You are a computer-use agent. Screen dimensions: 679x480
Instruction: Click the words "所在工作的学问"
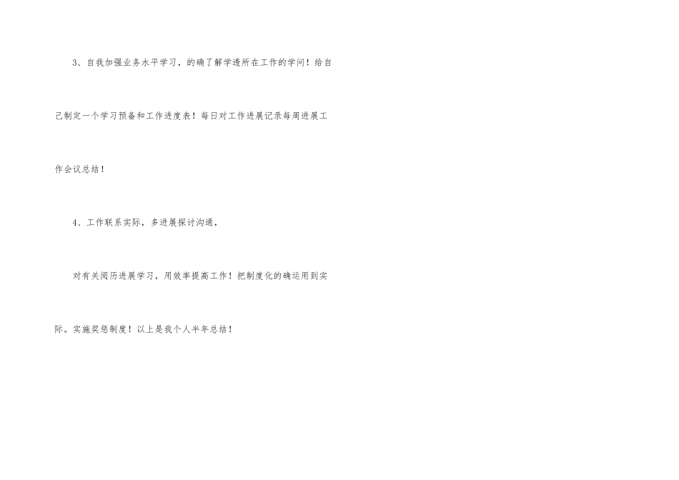[x=272, y=63]
